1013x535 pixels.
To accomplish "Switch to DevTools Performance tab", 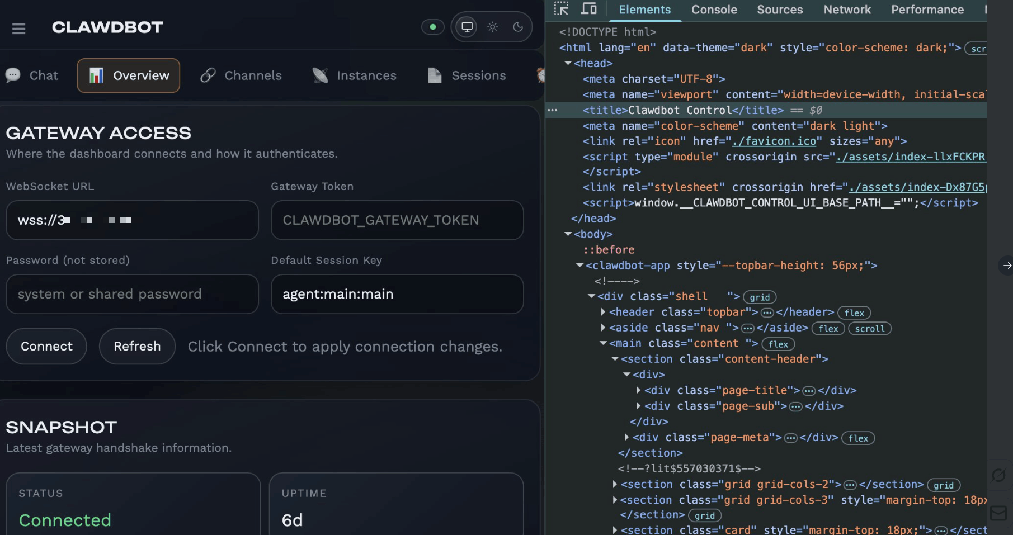I will pyautogui.click(x=927, y=10).
